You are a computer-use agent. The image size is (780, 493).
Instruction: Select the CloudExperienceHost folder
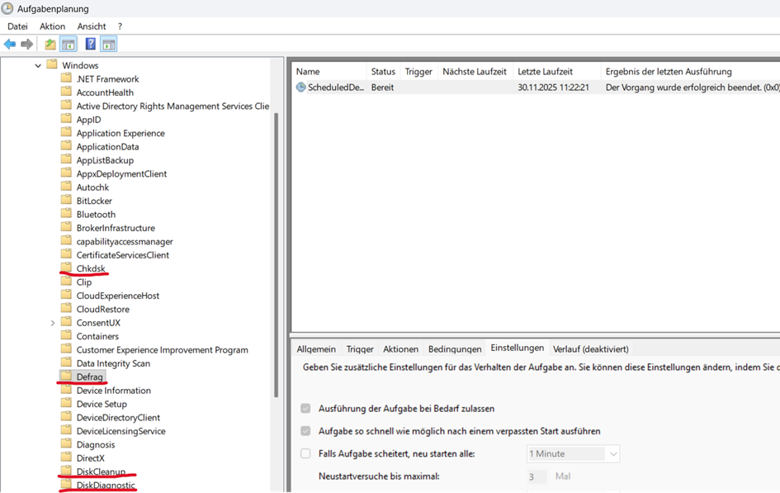coord(118,296)
